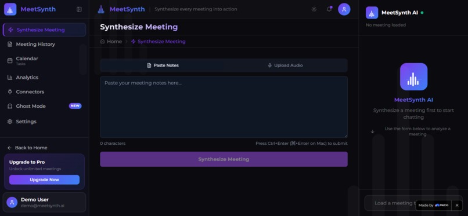
Task: Collapse the sidebar with the panel icon
Action: click(x=79, y=9)
